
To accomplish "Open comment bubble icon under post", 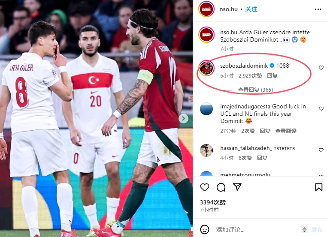I will [221, 187].
